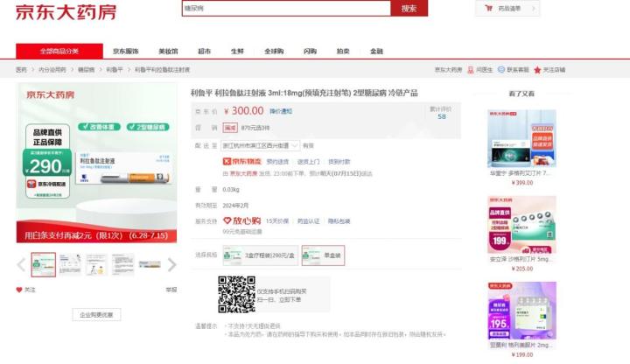Open the ¥399.00 recommended product image

click(x=521, y=138)
